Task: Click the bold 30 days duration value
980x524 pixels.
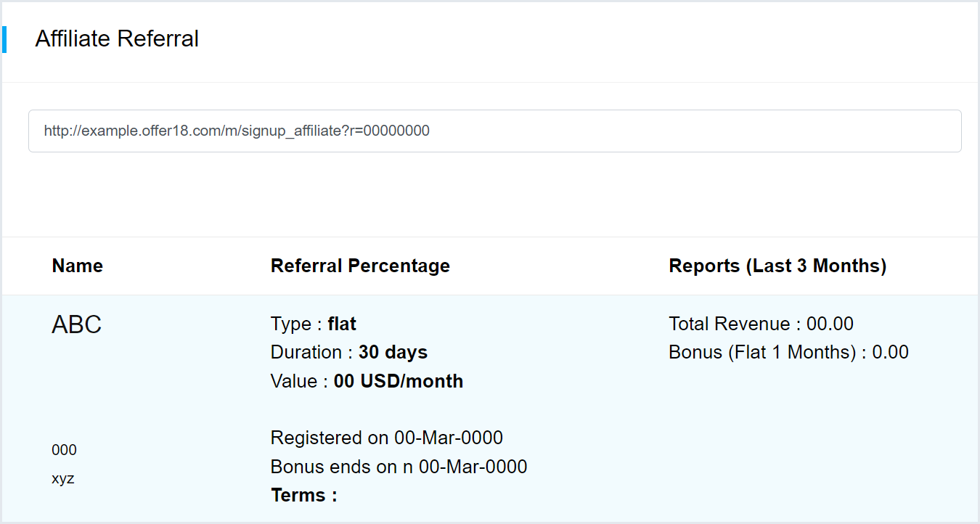Action: (393, 353)
